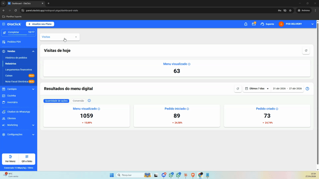Show info for today's Menu visualizado
This screenshot has width=319, height=179.
(x=189, y=64)
